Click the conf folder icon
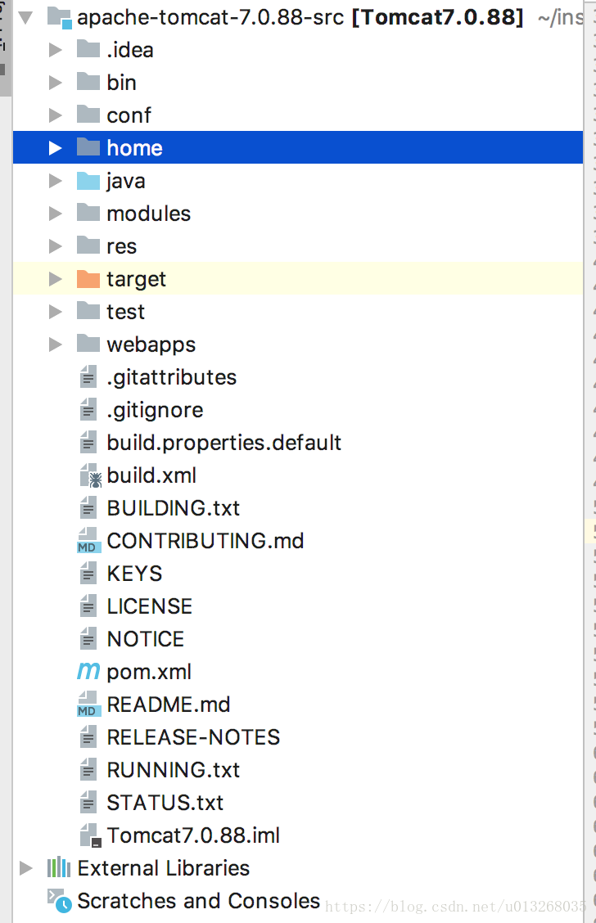596x923 pixels. (x=88, y=115)
